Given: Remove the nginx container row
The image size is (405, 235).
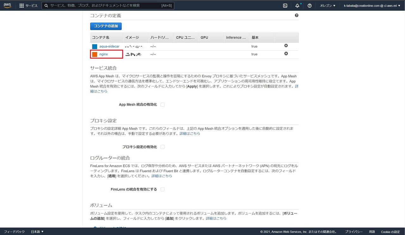Looking at the screenshot, I should (x=286, y=54).
